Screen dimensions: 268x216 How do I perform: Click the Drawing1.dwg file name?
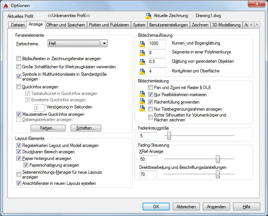(208, 16)
